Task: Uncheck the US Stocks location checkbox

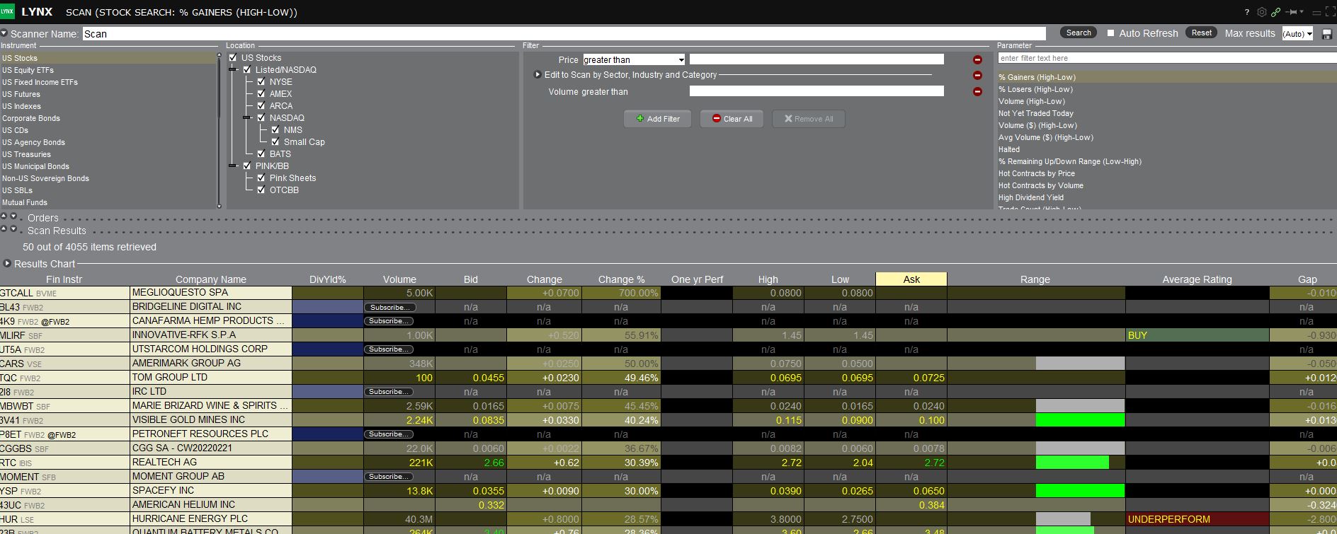Action: point(233,58)
